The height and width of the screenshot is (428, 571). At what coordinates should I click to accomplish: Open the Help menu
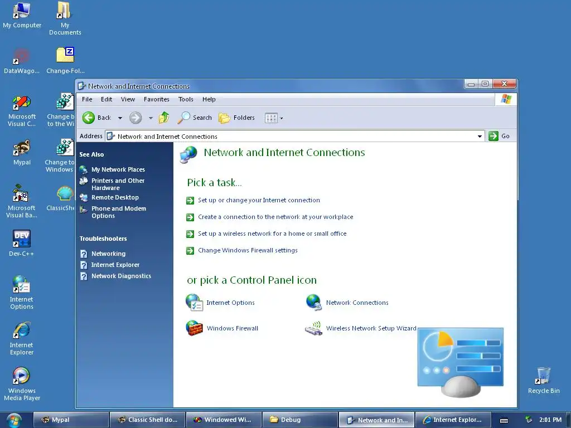click(x=209, y=99)
